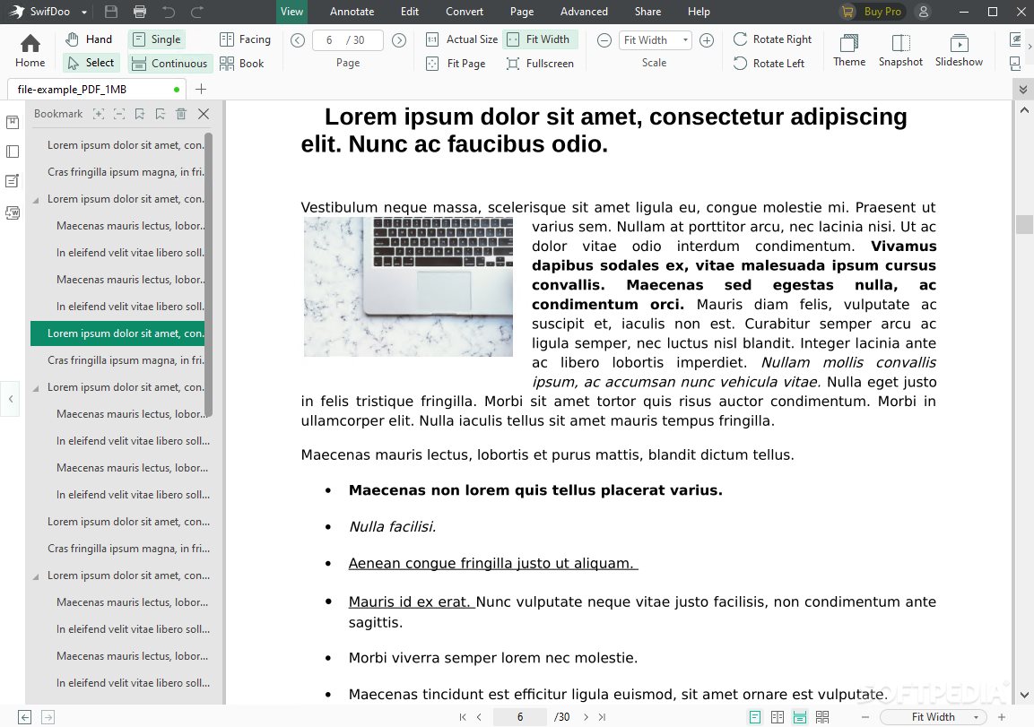Go to previous page arrow in ribbon

298,40
